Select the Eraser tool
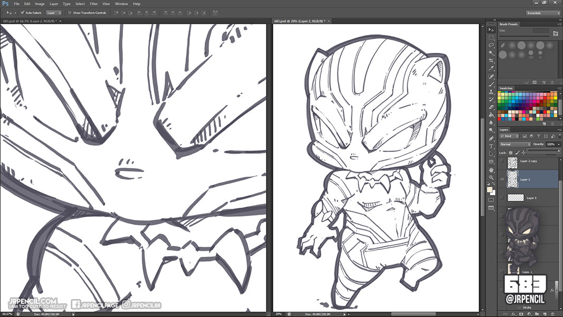Screen dimensions: 563x317 point(491,107)
